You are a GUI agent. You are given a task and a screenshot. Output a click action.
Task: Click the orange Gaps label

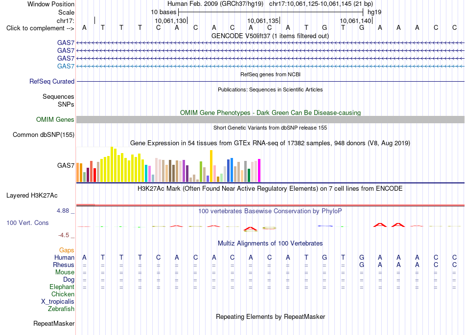[x=67, y=250]
